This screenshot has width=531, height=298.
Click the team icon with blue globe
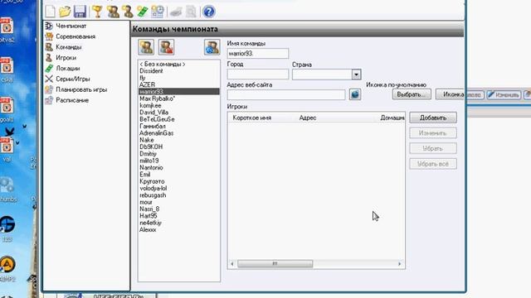point(212,47)
